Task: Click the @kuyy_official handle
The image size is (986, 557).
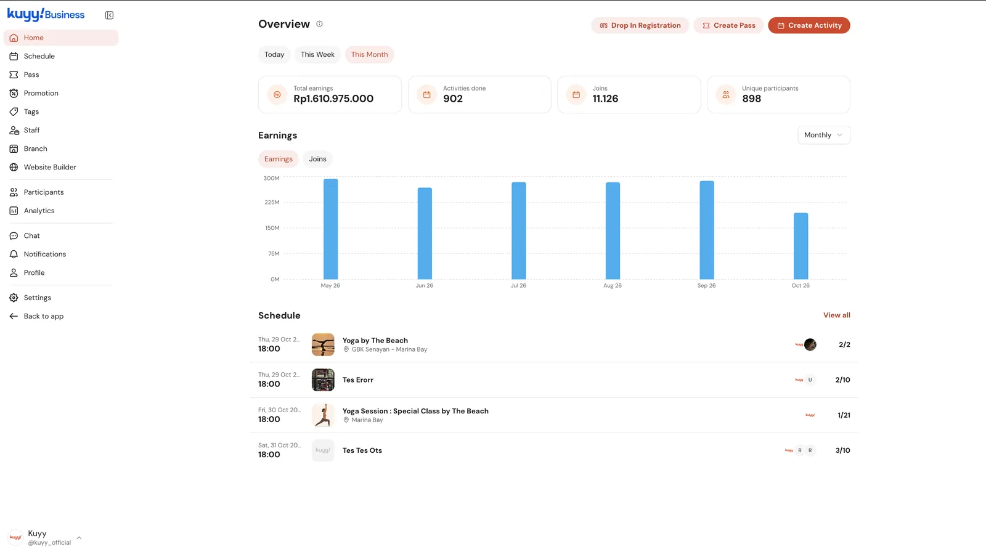Action: point(49,543)
